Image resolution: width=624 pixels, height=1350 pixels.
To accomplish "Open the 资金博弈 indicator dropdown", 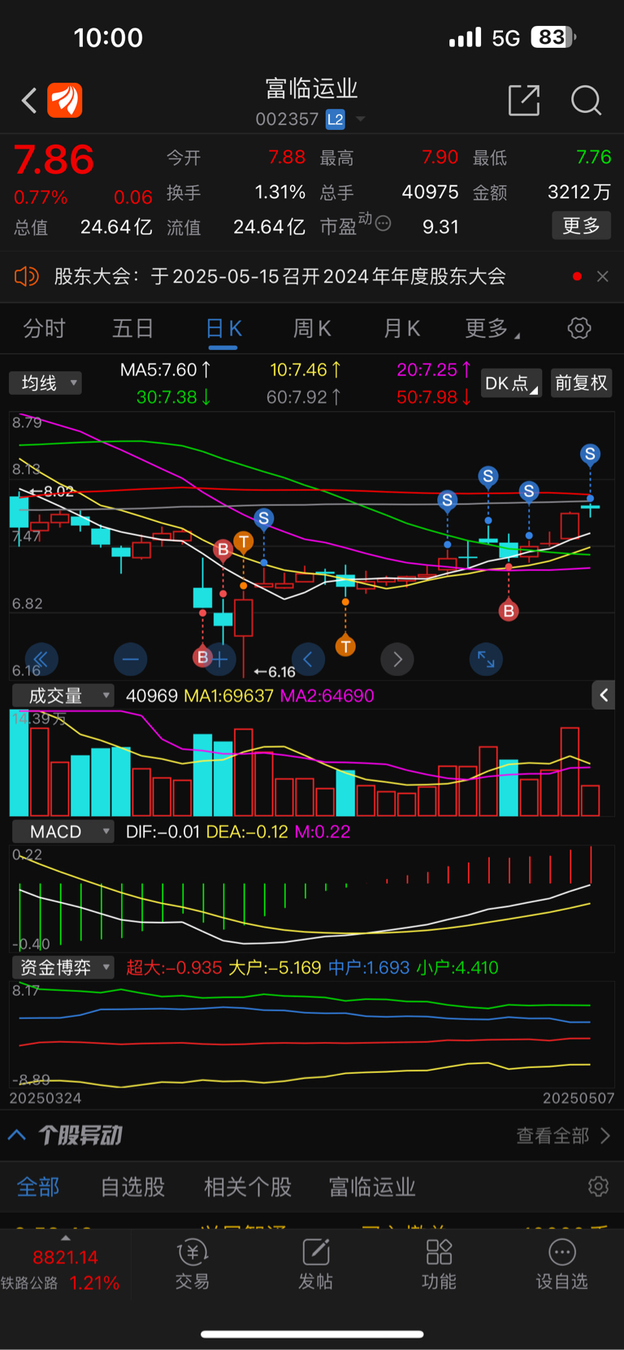I will 63,967.
